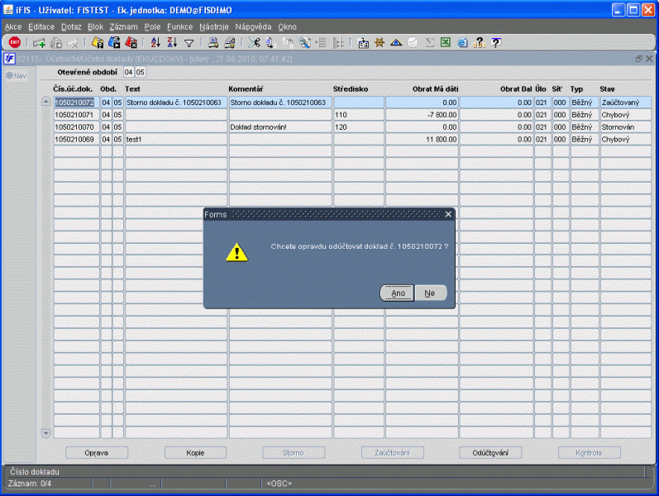Click the '-7 800.00' Má dáti amount
Screen dimensions: 659x496
[x=422, y=115]
